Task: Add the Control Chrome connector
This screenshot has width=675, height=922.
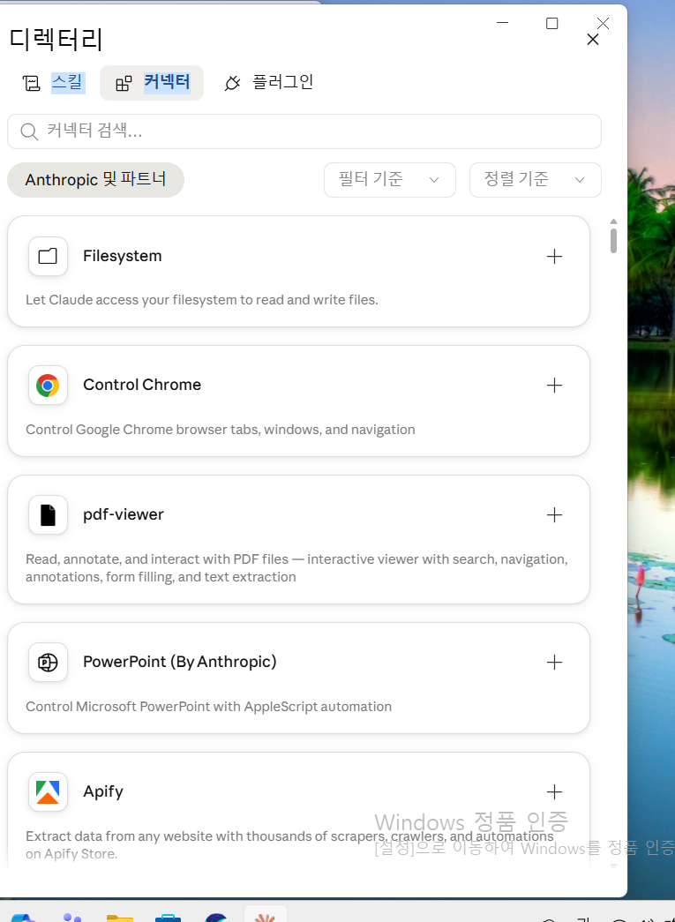Action: point(554,386)
